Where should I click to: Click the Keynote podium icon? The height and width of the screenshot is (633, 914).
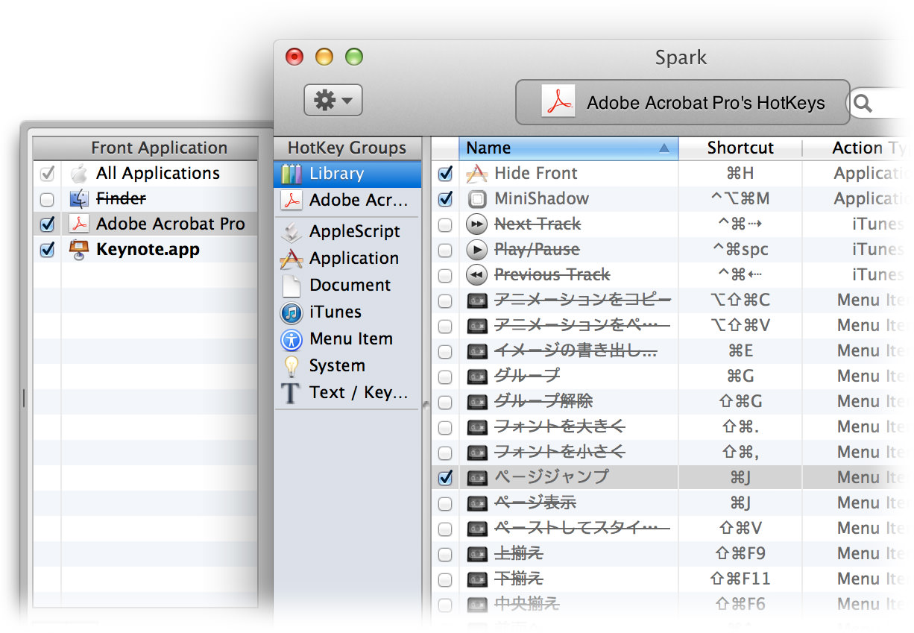pyautogui.click(x=78, y=250)
